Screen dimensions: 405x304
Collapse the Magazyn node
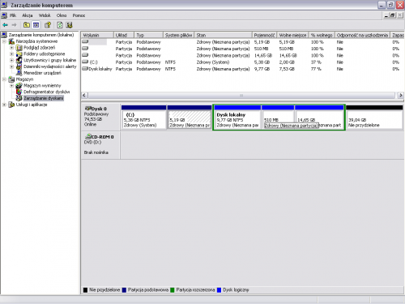coord(4,79)
